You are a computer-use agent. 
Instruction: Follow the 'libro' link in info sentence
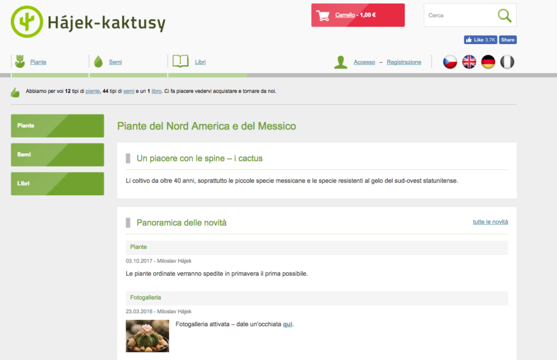(156, 91)
